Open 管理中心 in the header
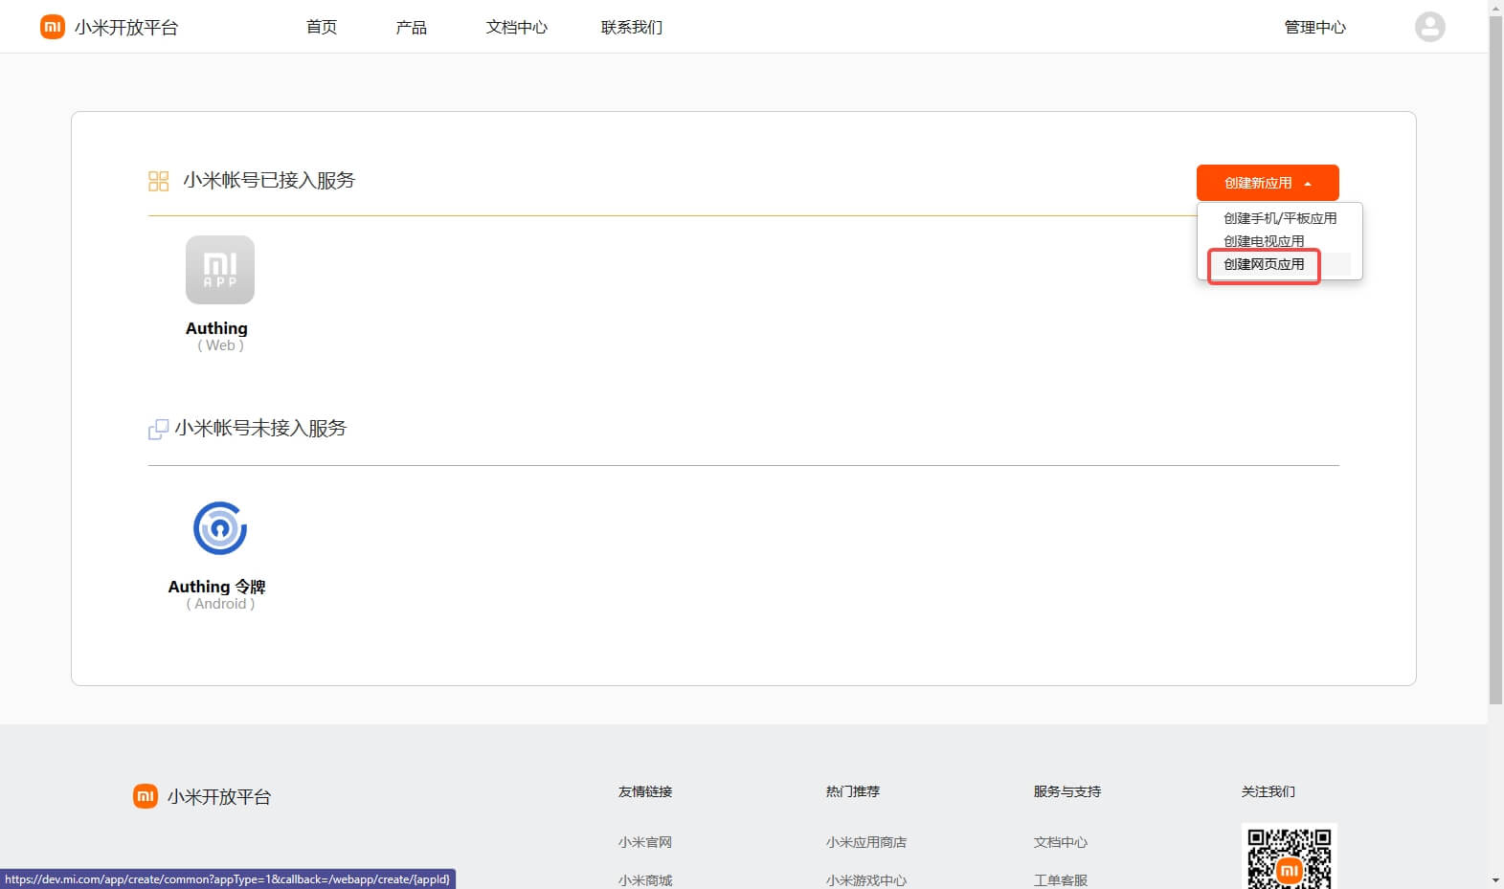Screen dimensions: 1504x889 point(1314,27)
